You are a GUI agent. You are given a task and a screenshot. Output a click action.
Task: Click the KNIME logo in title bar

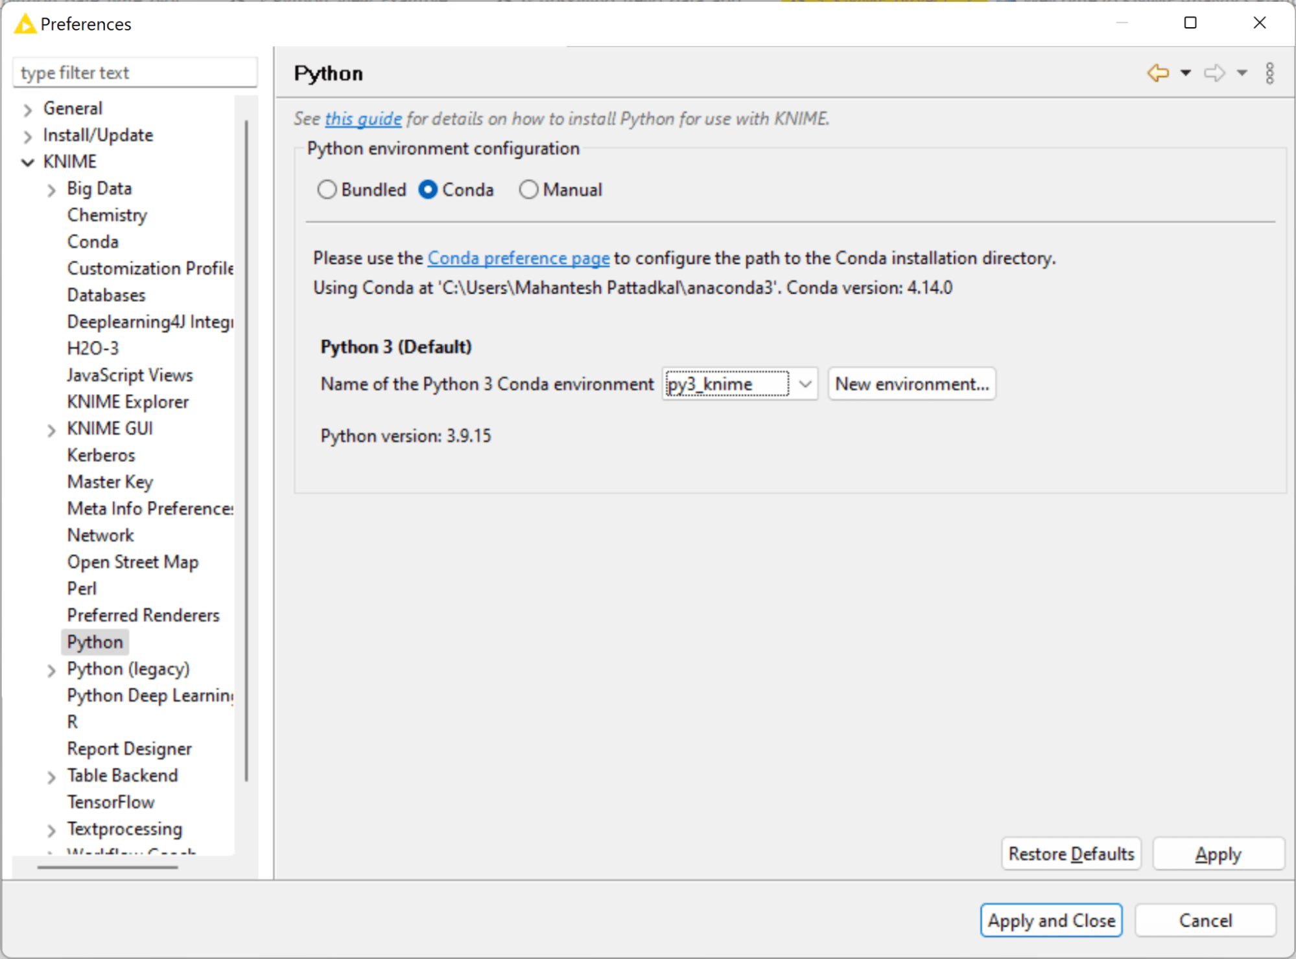pos(24,23)
